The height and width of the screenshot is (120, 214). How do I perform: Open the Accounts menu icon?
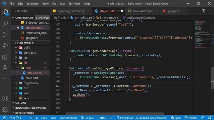pyautogui.click(x=5, y=99)
